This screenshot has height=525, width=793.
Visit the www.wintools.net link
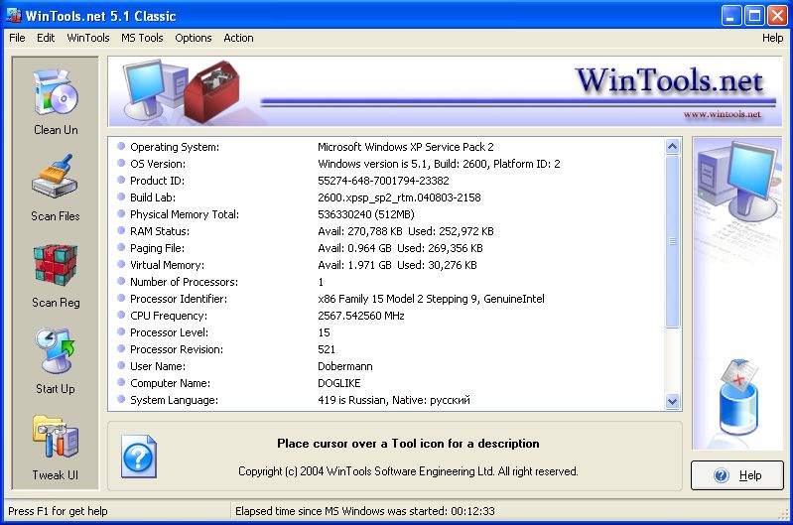pyautogui.click(x=722, y=114)
